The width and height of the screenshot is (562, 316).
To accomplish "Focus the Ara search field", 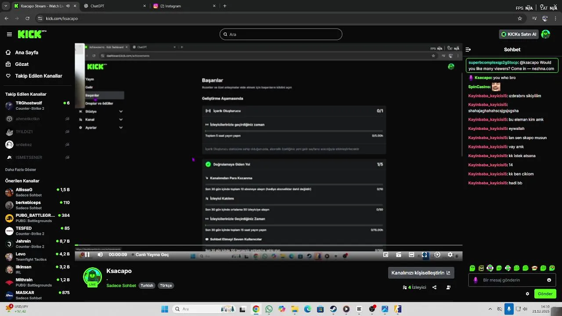I will tap(281, 34).
